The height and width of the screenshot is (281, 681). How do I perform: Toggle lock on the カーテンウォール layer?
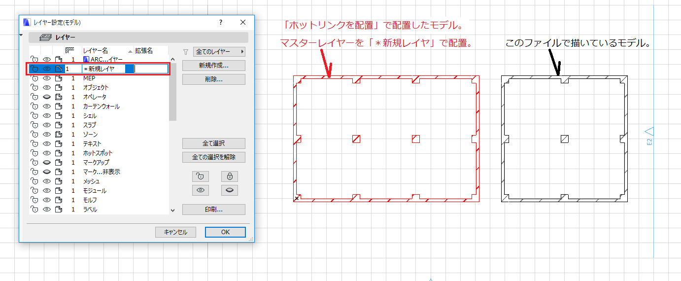[x=34, y=106]
